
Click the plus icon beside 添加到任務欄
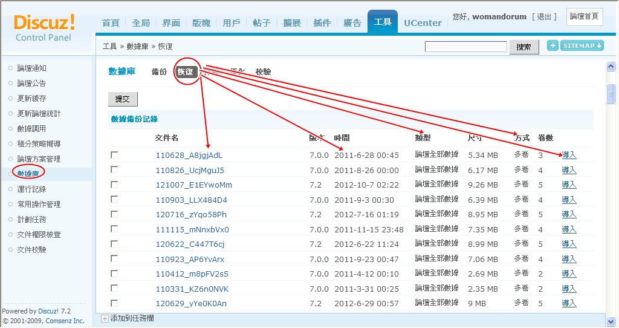105,318
